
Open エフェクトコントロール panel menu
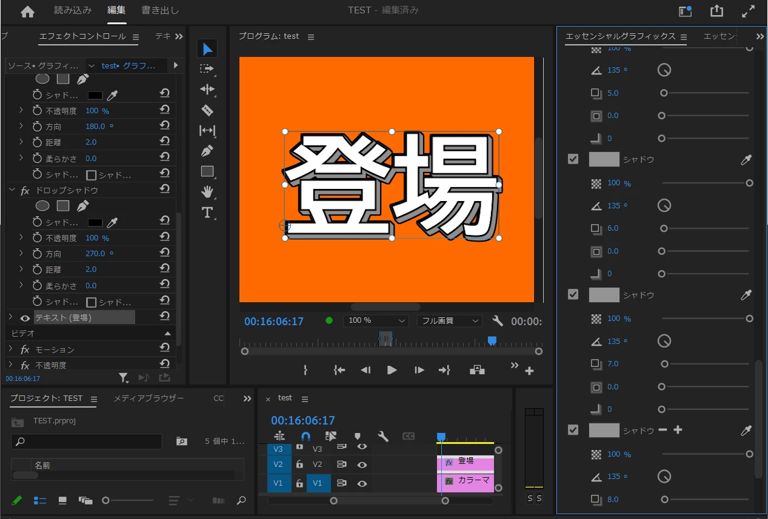[135, 36]
